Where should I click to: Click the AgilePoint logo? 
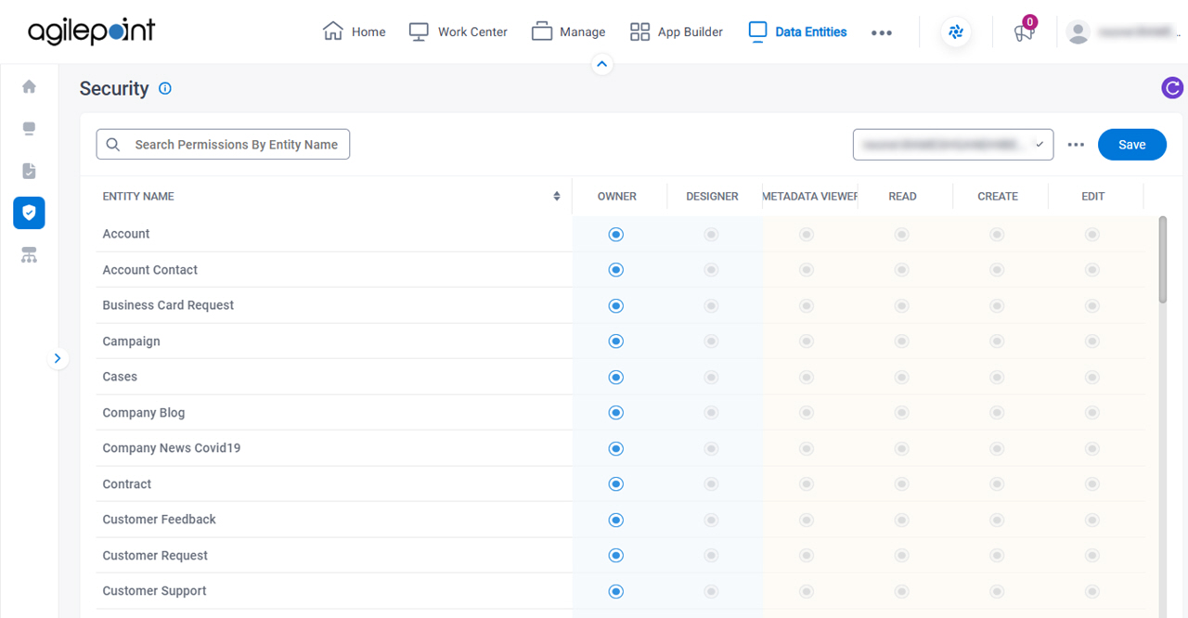pyautogui.click(x=91, y=32)
